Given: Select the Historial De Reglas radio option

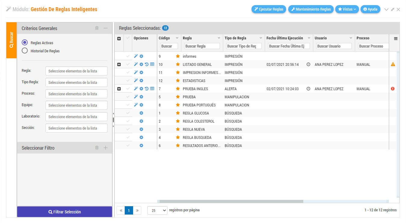Looking at the screenshot, I should [x=25, y=51].
